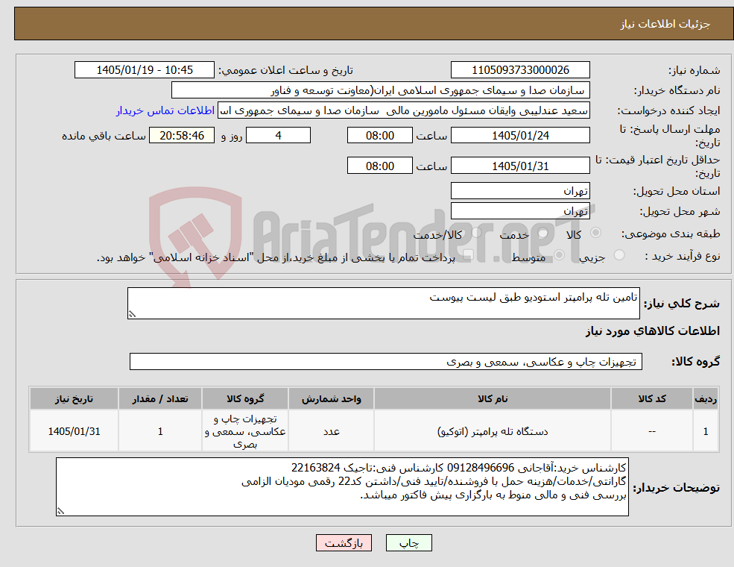Click the table cell date 1405/01/31

tap(74, 431)
